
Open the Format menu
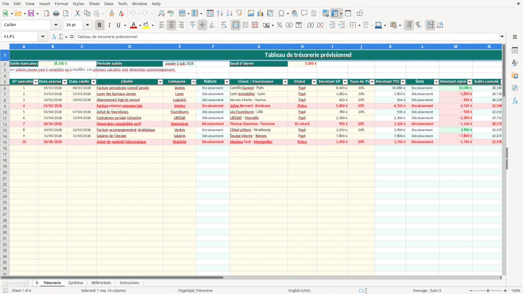pos(61,3)
